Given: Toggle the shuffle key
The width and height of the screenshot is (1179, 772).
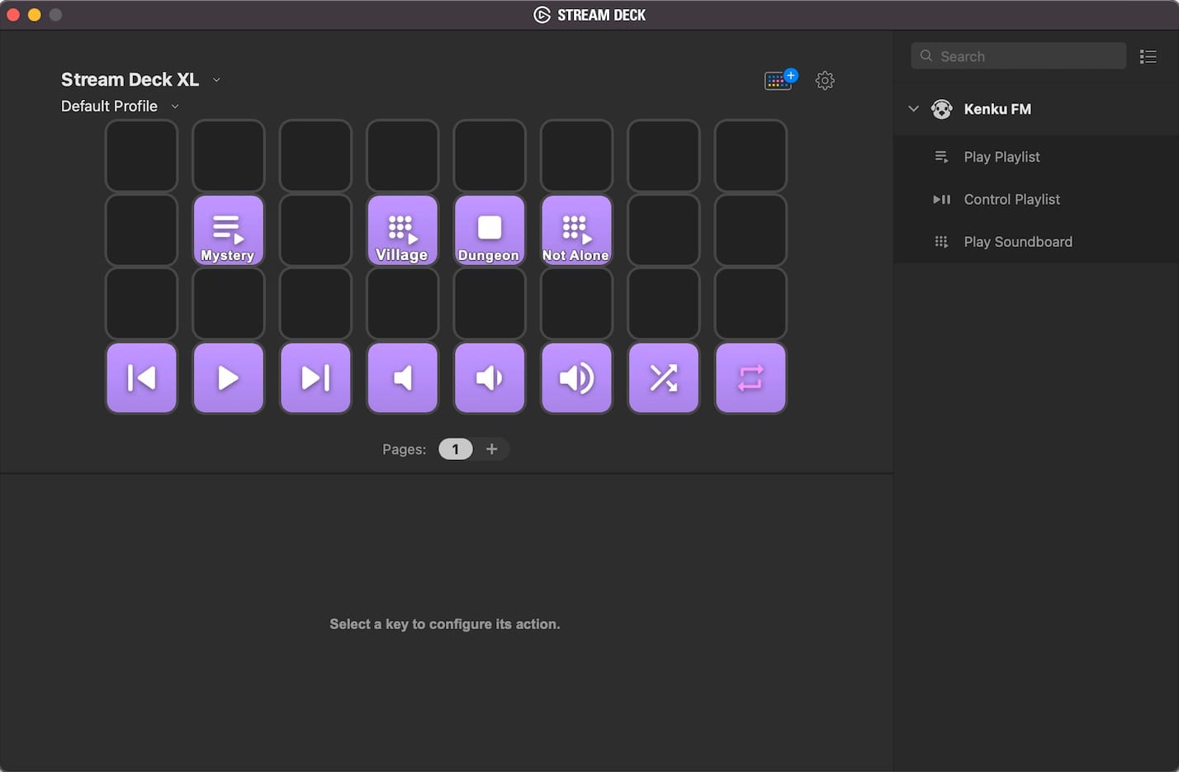Looking at the screenshot, I should [664, 378].
